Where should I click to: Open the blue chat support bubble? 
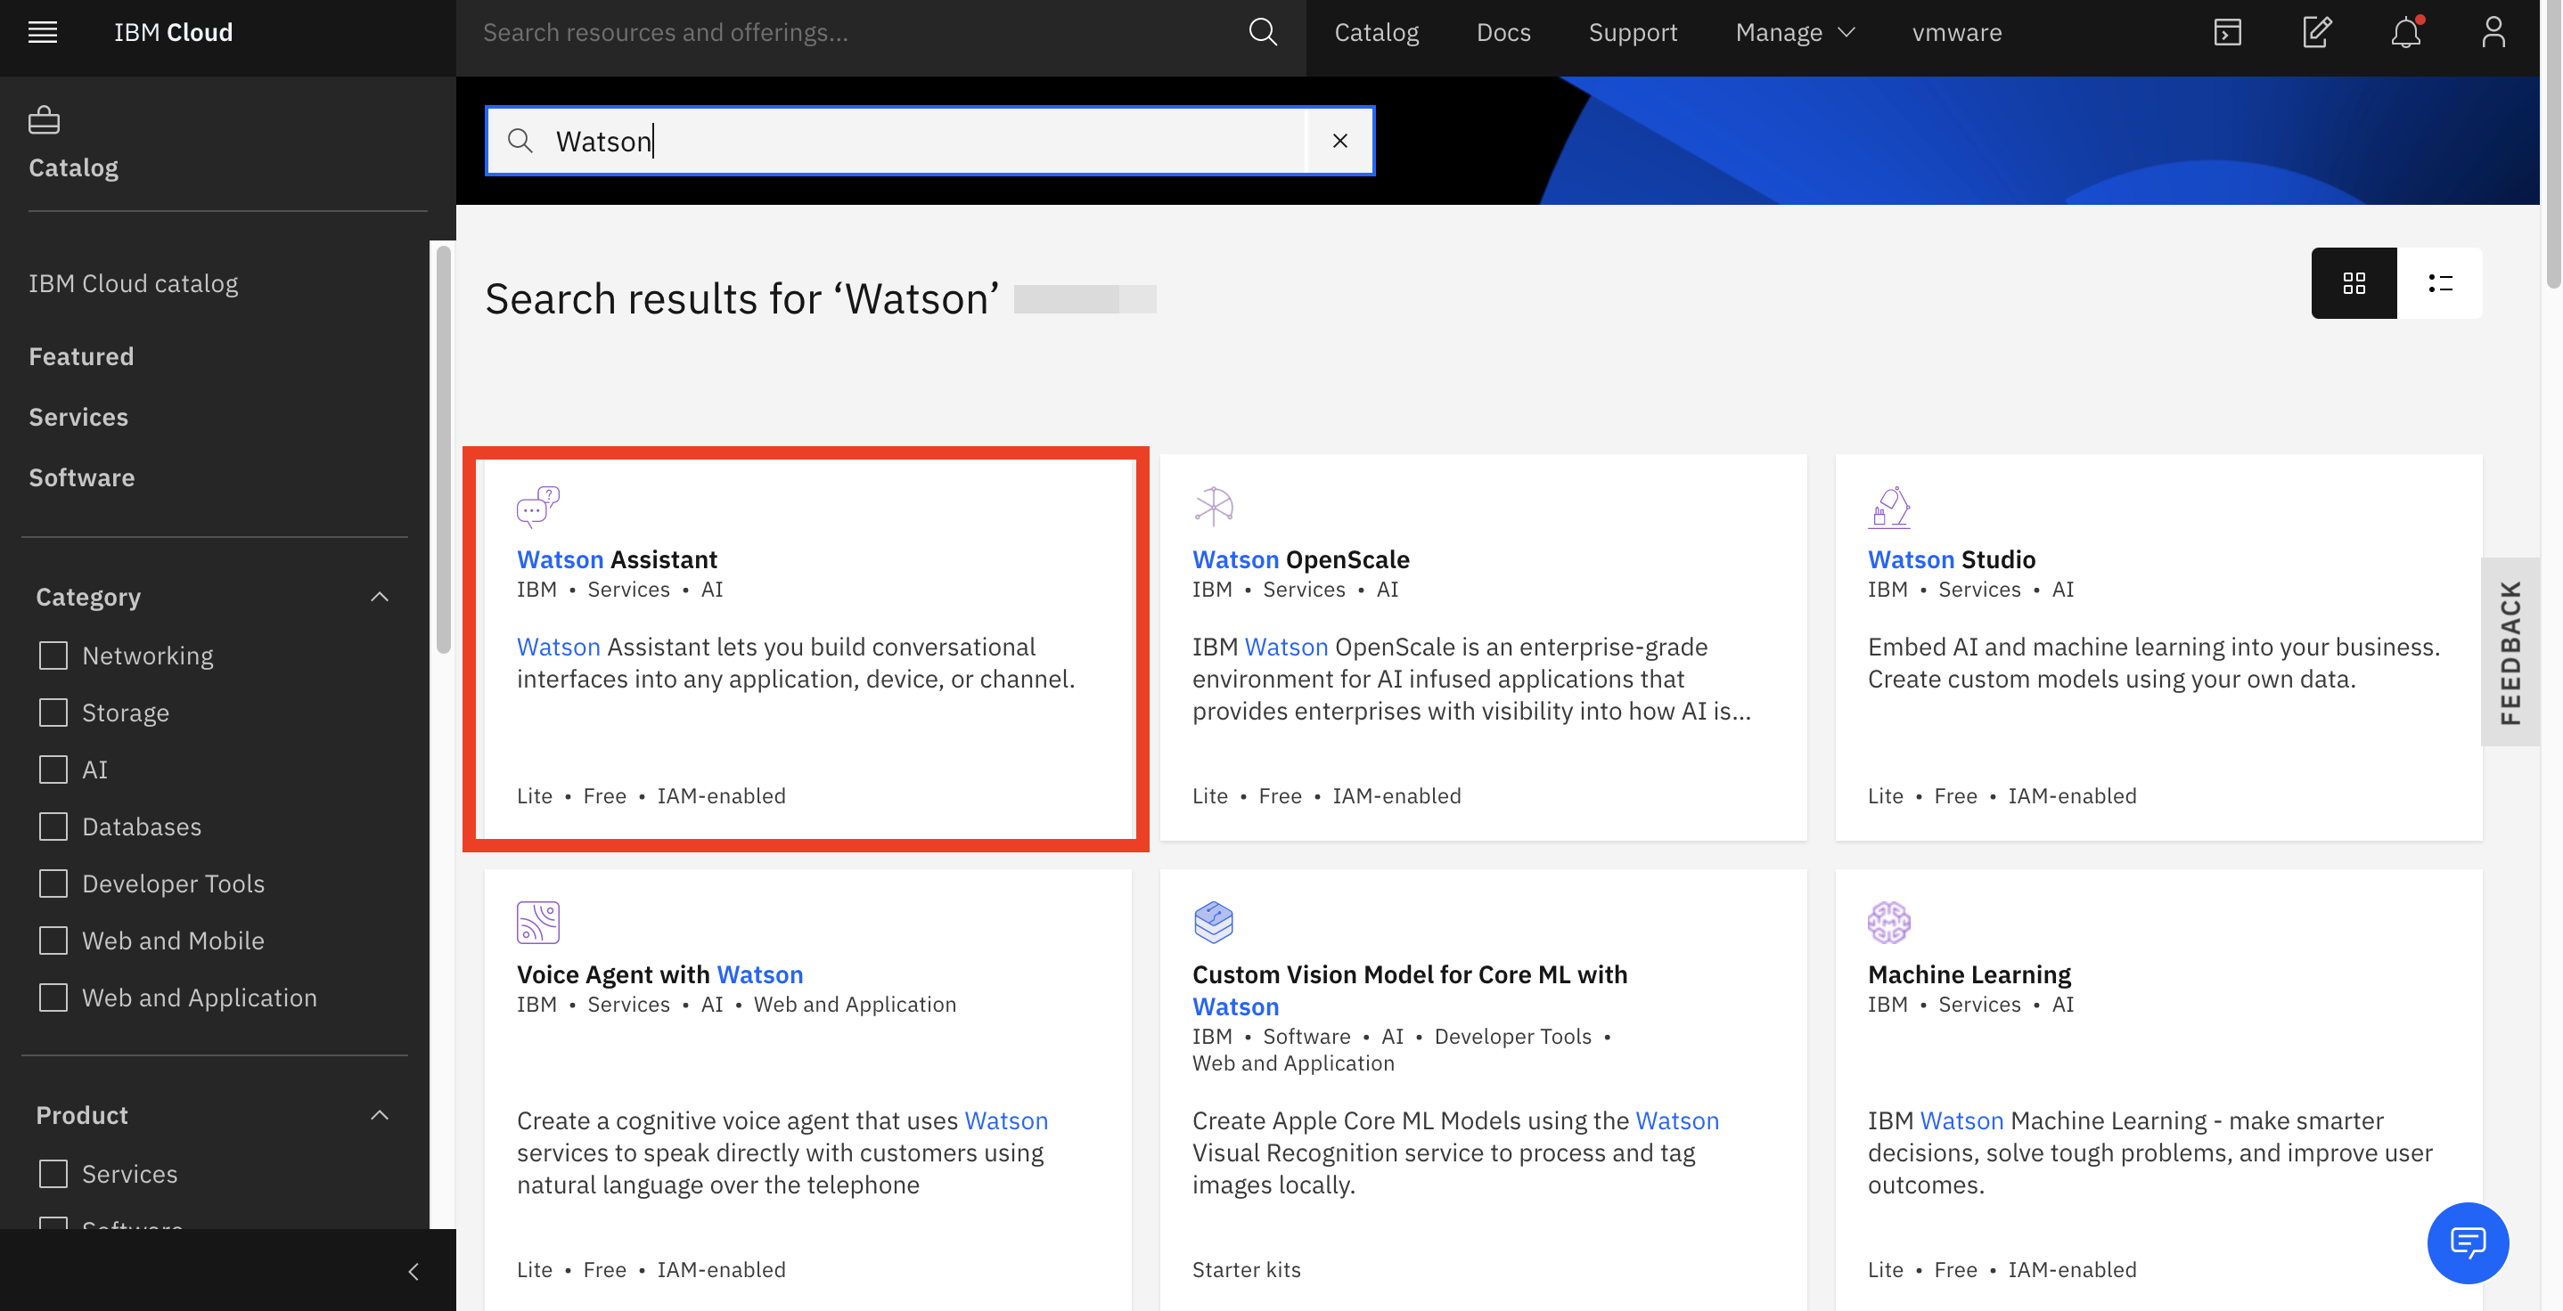pos(2467,1242)
